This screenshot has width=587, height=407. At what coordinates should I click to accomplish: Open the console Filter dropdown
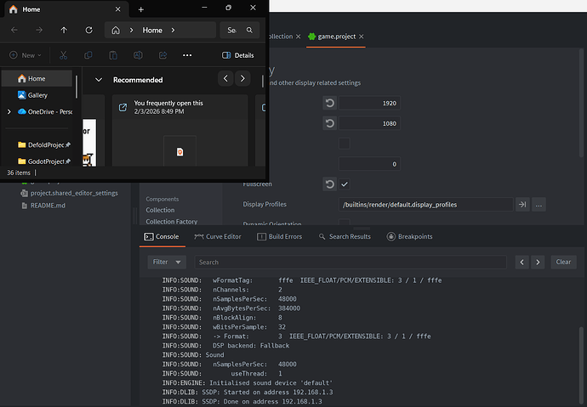point(167,262)
